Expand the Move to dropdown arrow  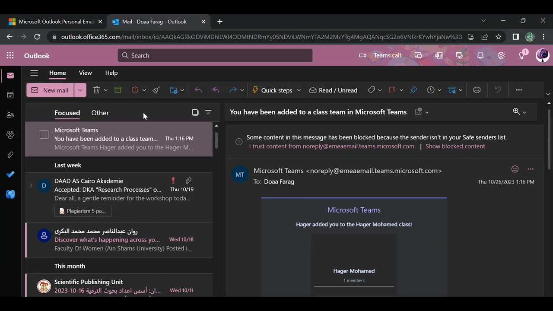pos(182,90)
